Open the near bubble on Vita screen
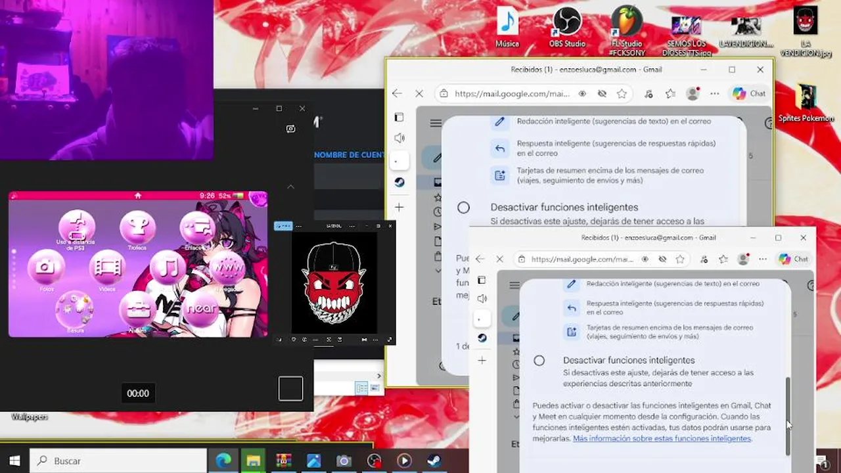This screenshot has height=473, width=841. pyautogui.click(x=200, y=307)
